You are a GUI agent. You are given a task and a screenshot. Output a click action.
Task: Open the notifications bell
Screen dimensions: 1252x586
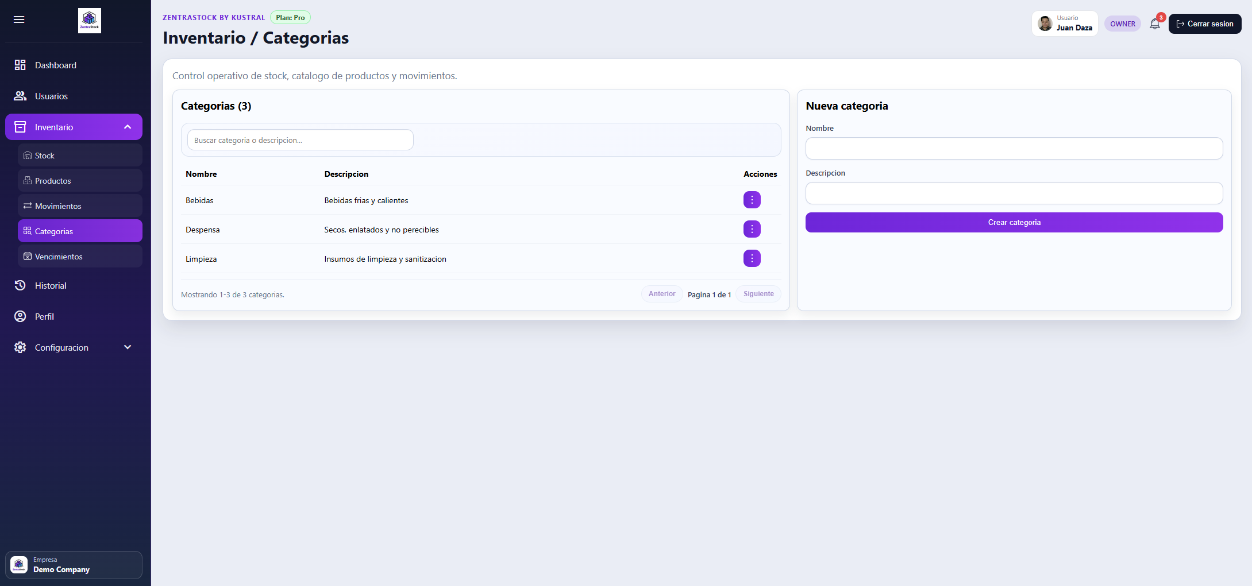(x=1155, y=24)
